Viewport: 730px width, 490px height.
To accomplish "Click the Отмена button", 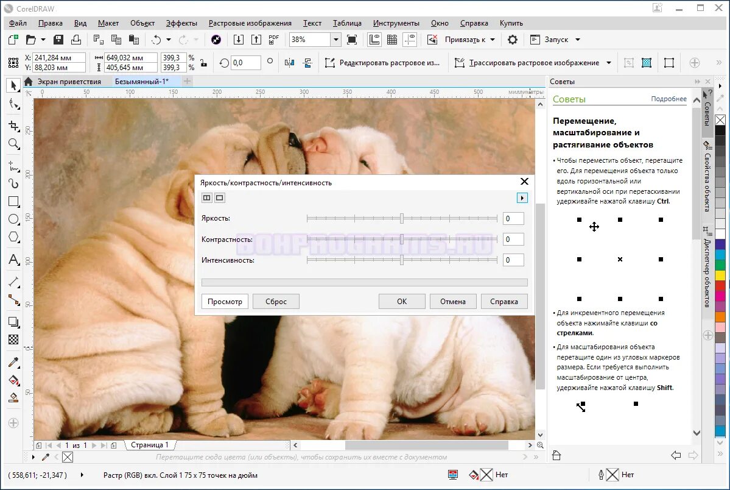I will pos(453,301).
